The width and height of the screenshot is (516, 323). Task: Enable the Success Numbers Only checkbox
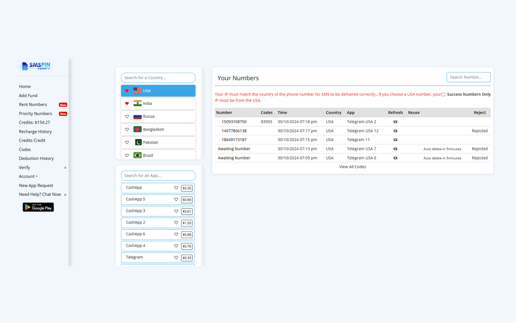[x=443, y=94]
